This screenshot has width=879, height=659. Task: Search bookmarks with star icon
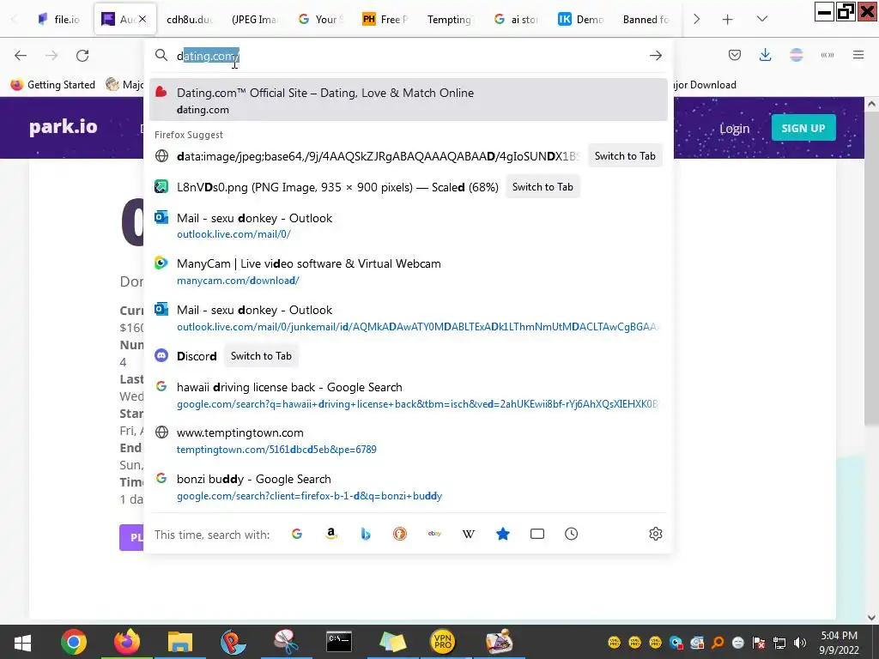(503, 534)
